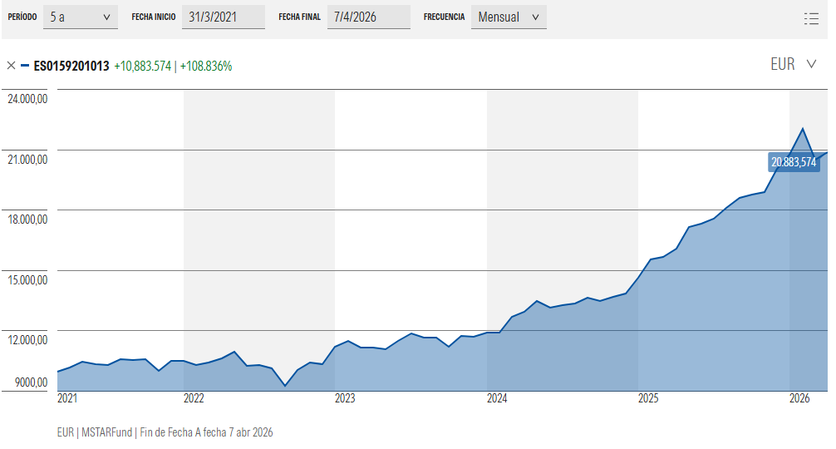Click the 2021 axis label
836x449 pixels.
point(67,398)
